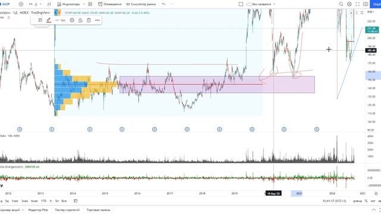Open chart settings gear icon
Screen dimensions: 381x214
[349, 4]
